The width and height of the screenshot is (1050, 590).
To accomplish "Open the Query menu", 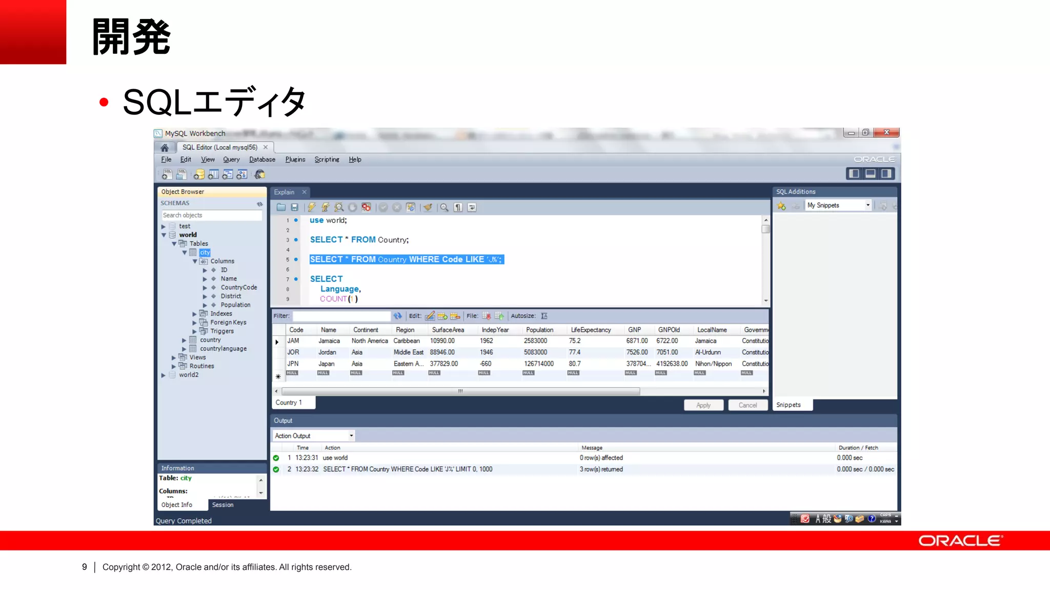I will (231, 160).
